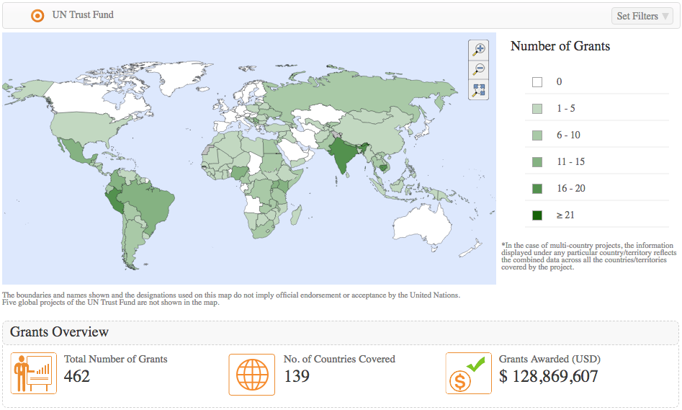Viewport: 682px width, 410px height.
Task: Click the 1 - 5 grants legend swatch
Action: [x=537, y=109]
